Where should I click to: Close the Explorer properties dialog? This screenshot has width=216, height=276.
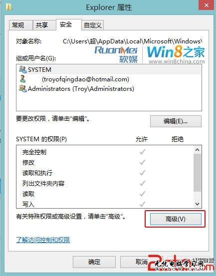click(x=206, y=5)
